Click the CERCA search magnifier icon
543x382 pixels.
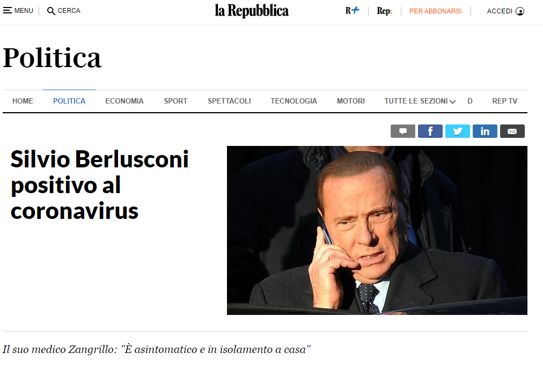(51, 11)
